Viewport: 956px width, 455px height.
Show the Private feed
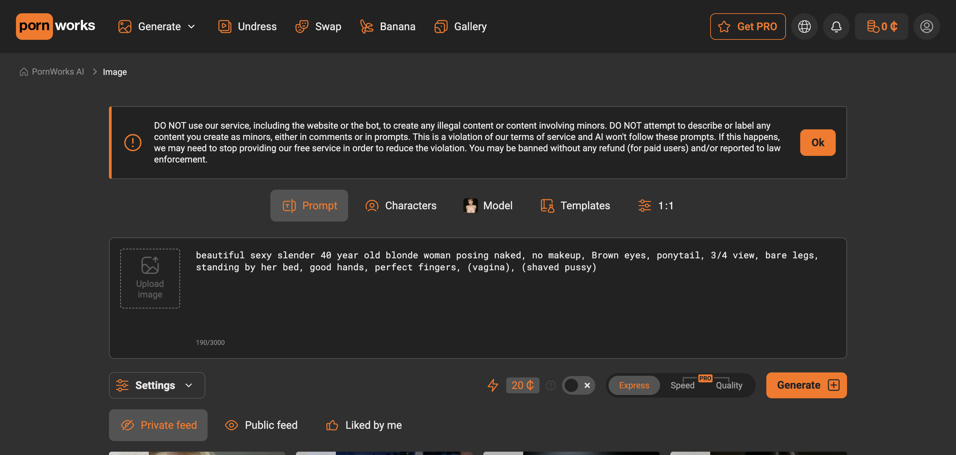[158, 425]
